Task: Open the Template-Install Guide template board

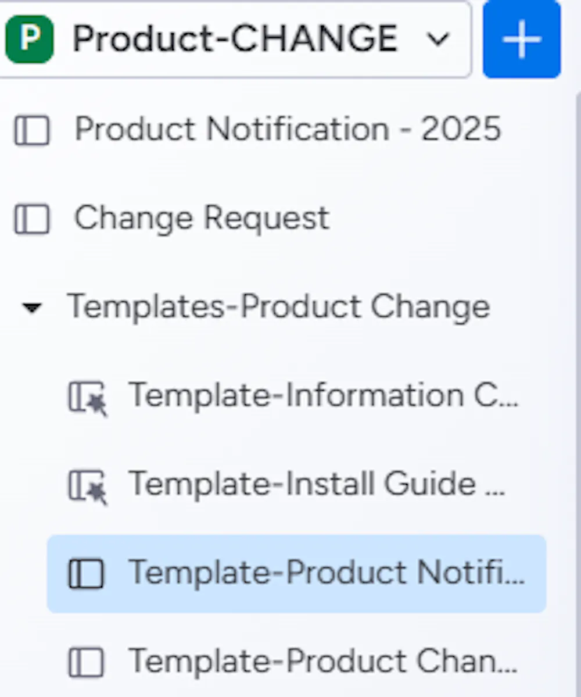Action: (x=317, y=484)
